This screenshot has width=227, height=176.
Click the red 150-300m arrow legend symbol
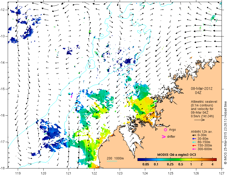pos(194,146)
